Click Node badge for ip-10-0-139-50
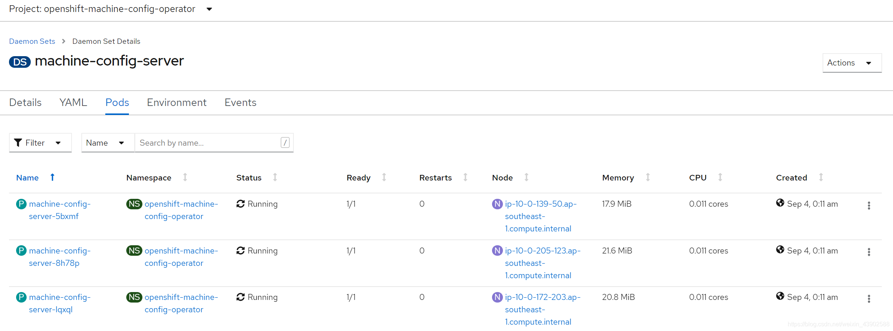Image resolution: width=893 pixels, height=331 pixels. [497, 204]
